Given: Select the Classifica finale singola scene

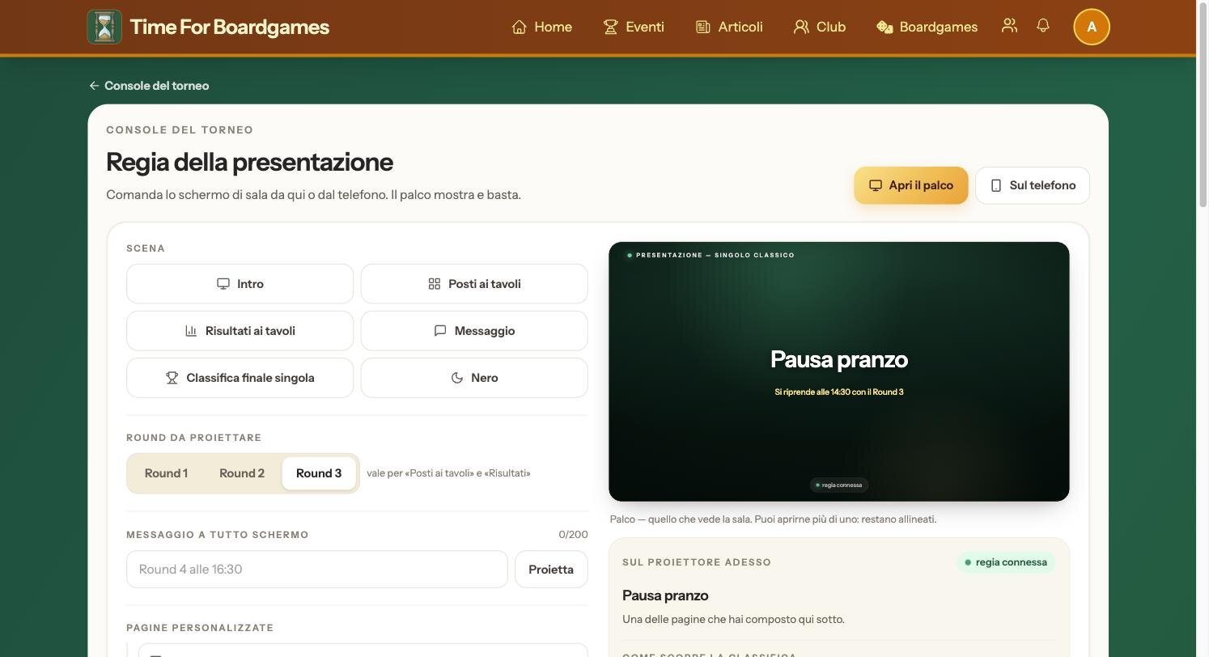Looking at the screenshot, I should [240, 378].
